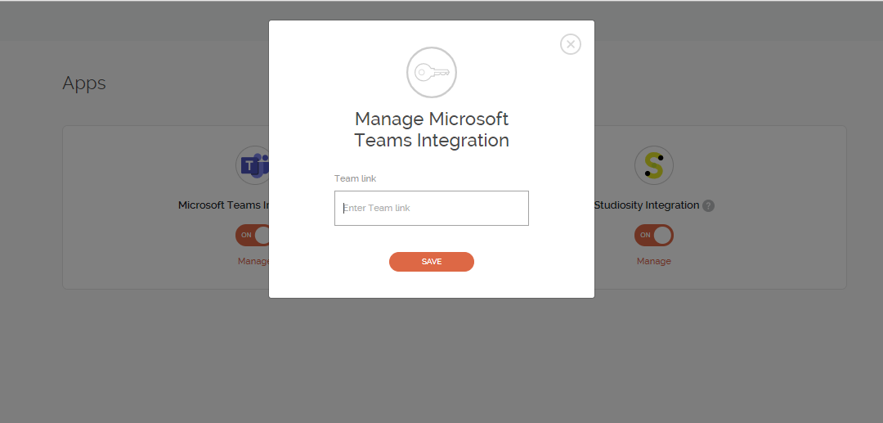Click the Microsoft Teams logo icon
Screen dimensions: 883x423
pos(253,165)
